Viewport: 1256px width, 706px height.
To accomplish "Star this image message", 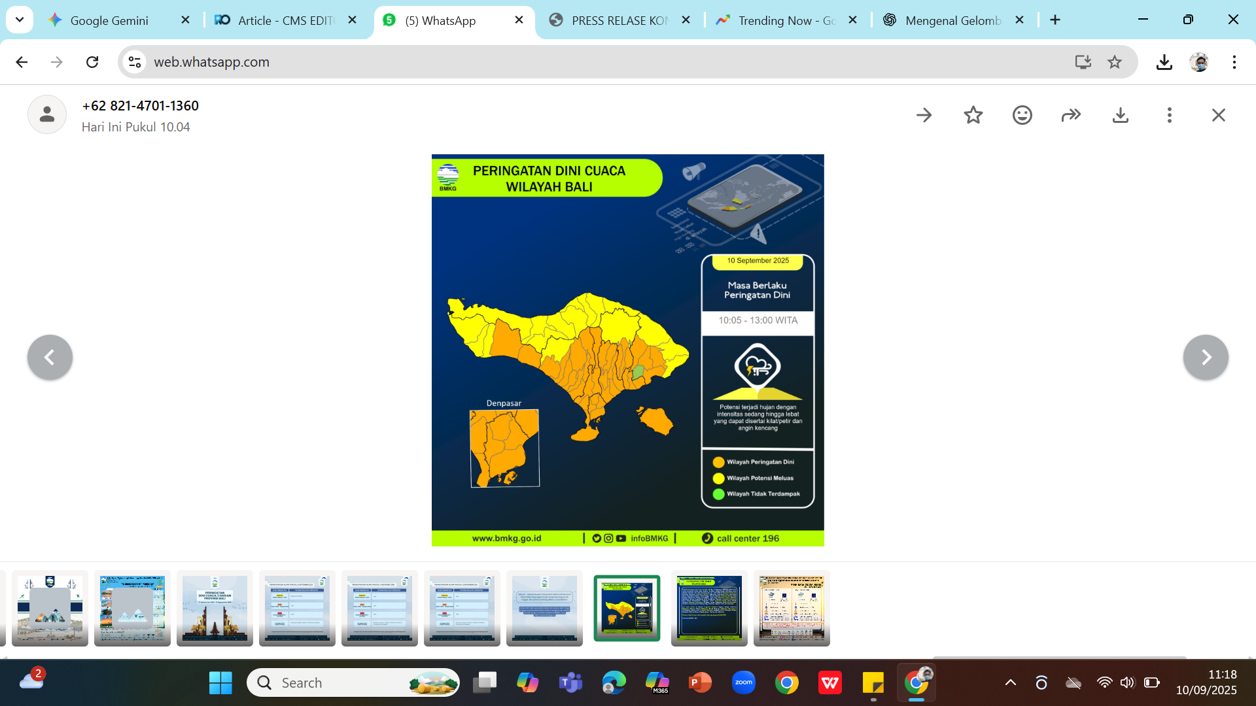I will [973, 116].
